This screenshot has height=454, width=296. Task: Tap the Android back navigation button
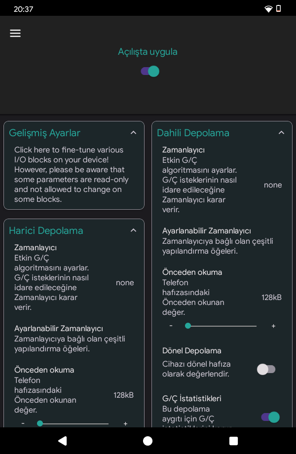click(62, 441)
